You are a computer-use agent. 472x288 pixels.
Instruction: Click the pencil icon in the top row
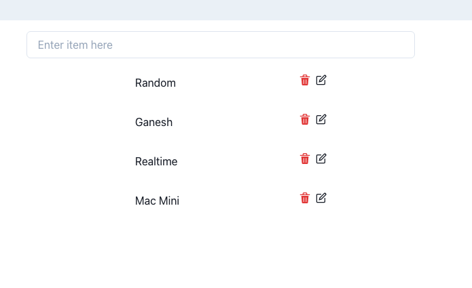click(x=321, y=80)
